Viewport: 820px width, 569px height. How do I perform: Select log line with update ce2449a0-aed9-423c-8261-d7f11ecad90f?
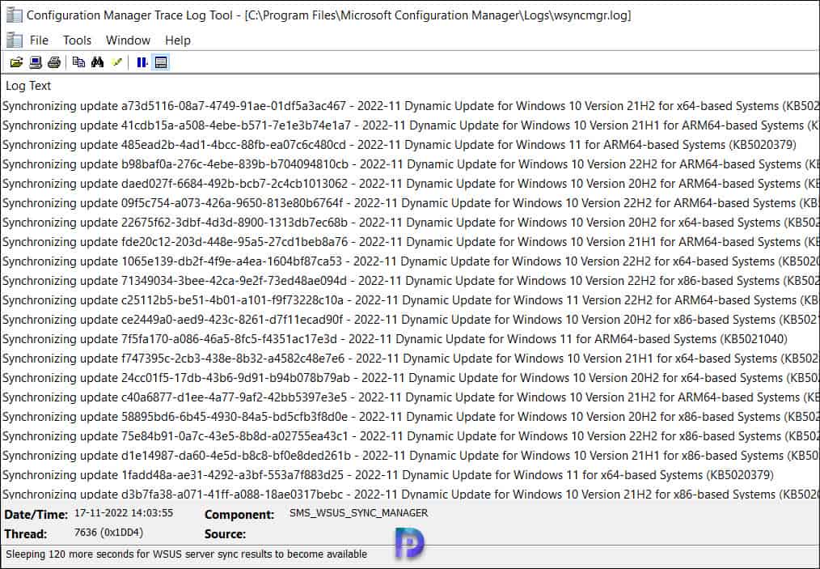click(x=410, y=320)
